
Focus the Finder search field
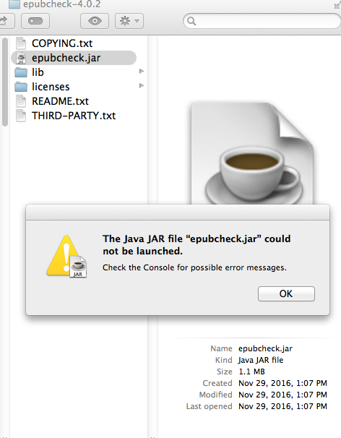click(x=262, y=21)
